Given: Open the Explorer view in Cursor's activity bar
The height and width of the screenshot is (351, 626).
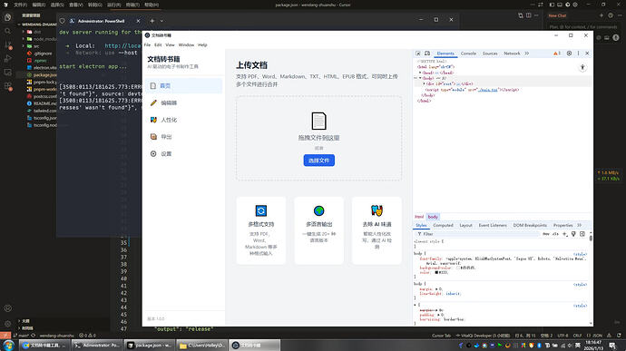Looking at the screenshot, I should [x=7, y=17].
